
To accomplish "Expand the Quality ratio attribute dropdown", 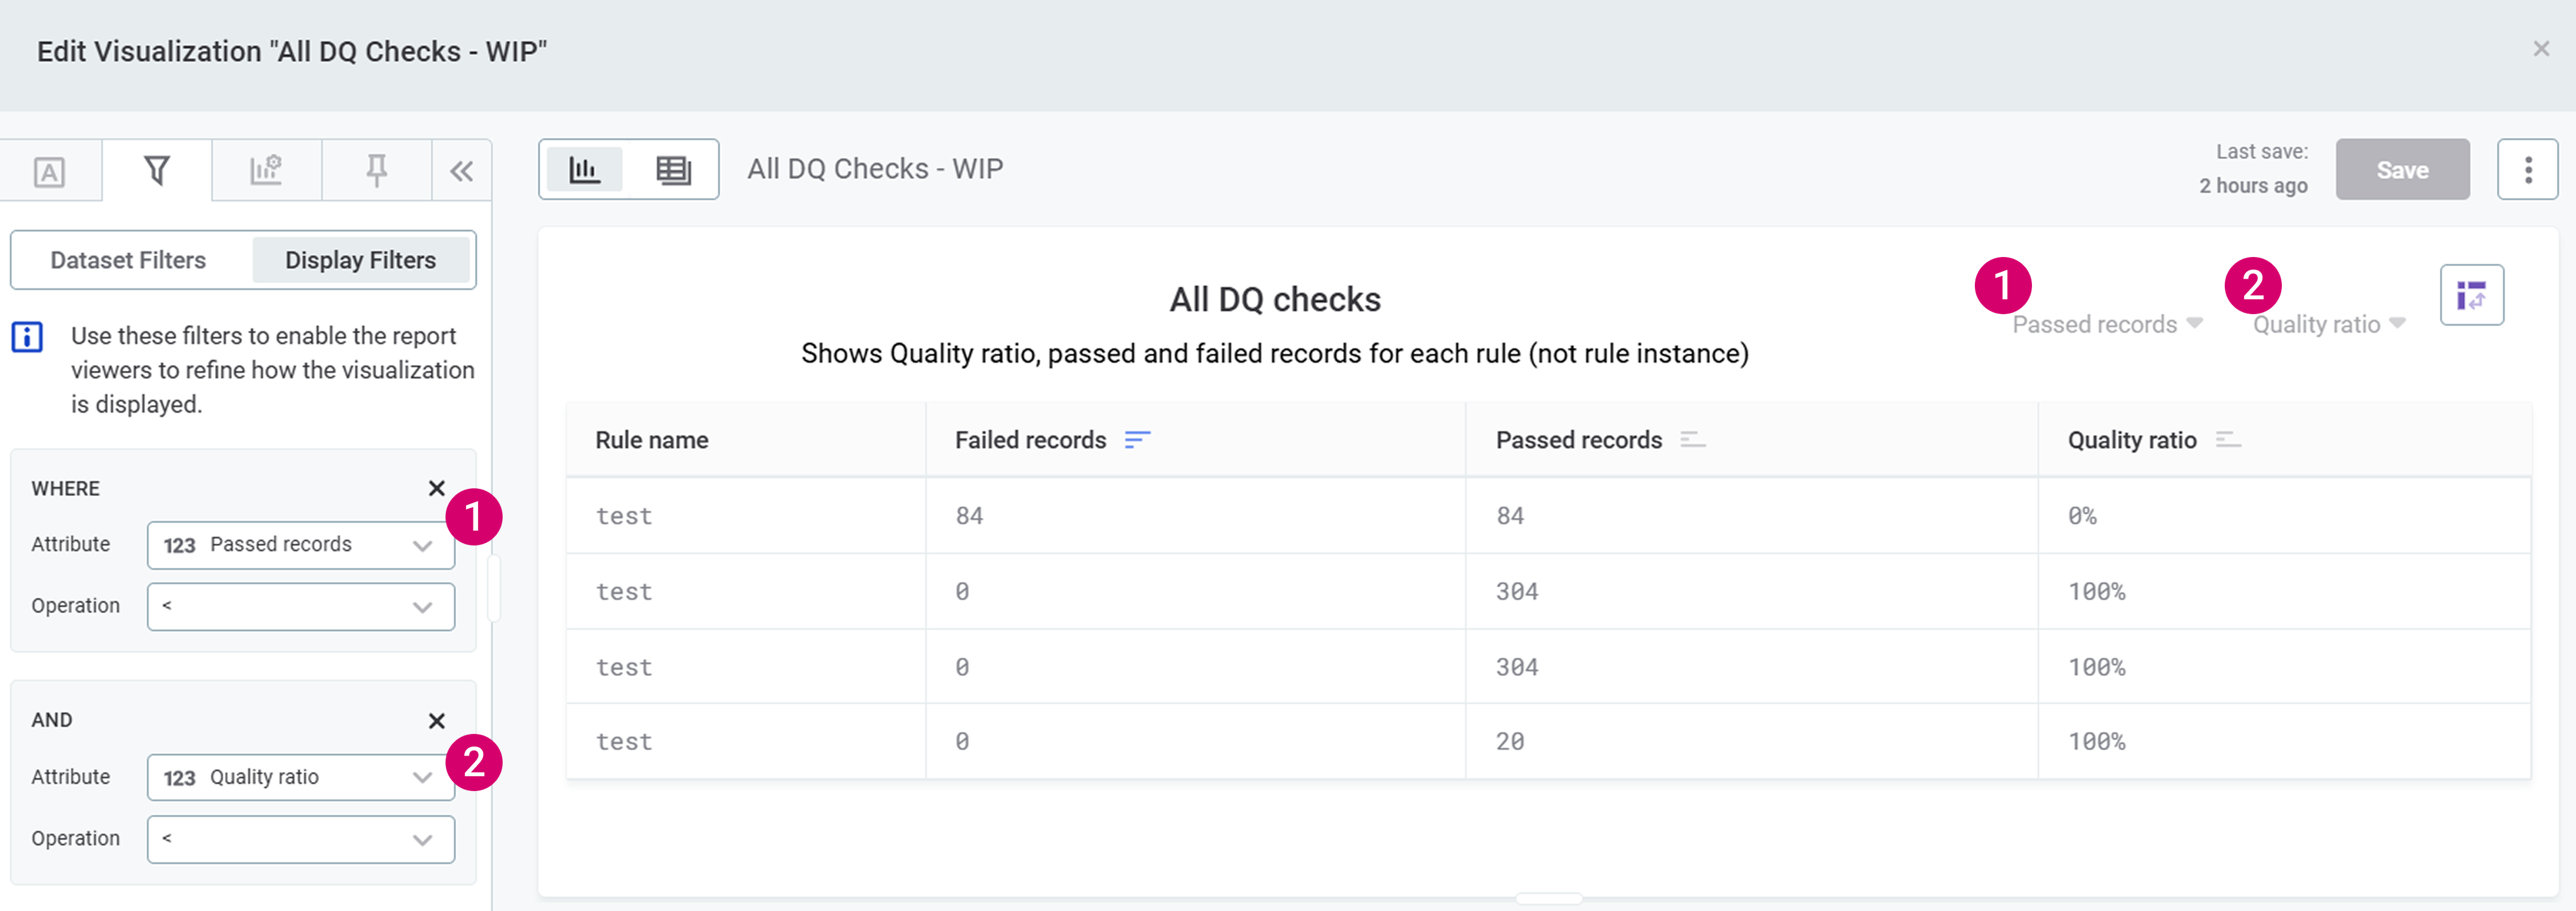I will click(300, 777).
